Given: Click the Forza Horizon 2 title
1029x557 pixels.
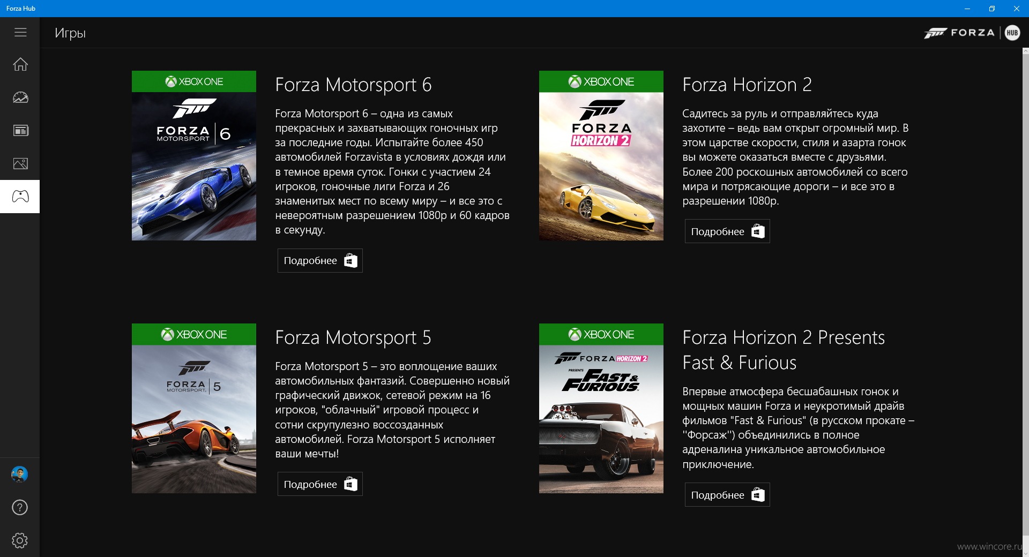Looking at the screenshot, I should 747,85.
